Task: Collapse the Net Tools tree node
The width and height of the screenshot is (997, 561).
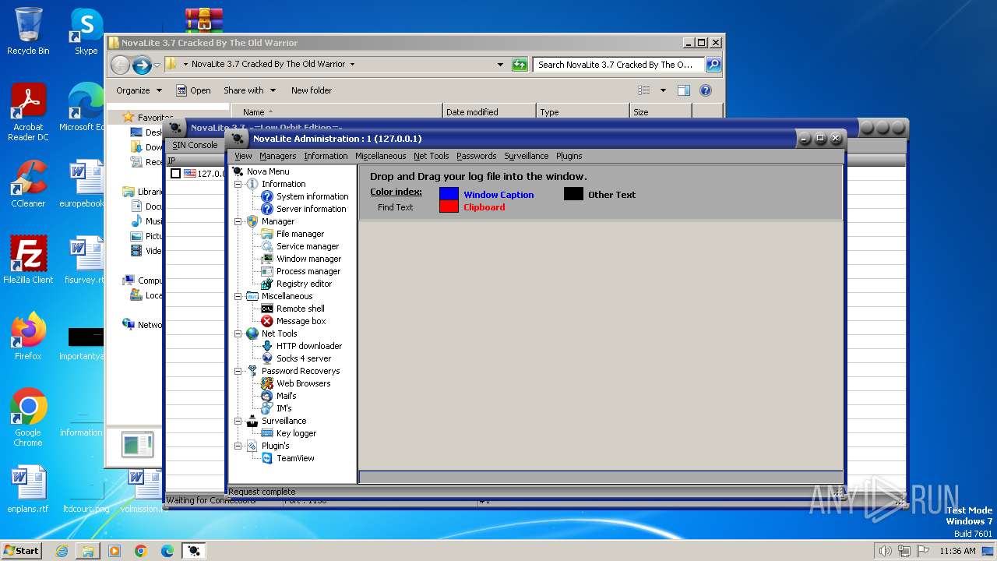Action: pos(238,333)
